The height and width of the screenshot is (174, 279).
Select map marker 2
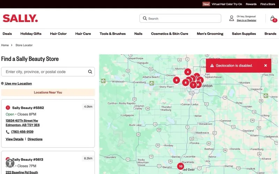point(201,80)
